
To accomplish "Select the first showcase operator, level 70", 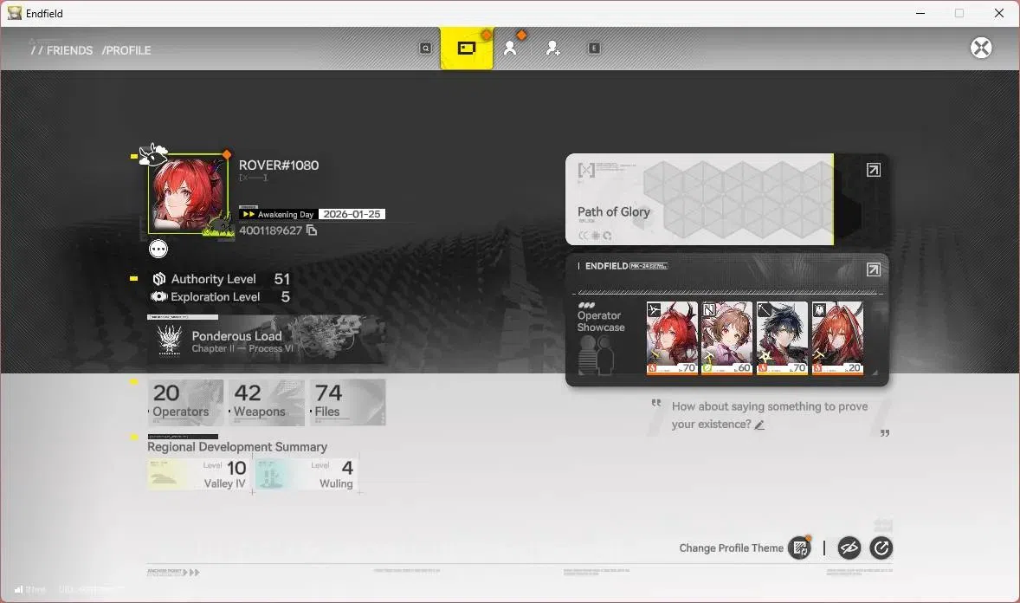I will 672,337.
